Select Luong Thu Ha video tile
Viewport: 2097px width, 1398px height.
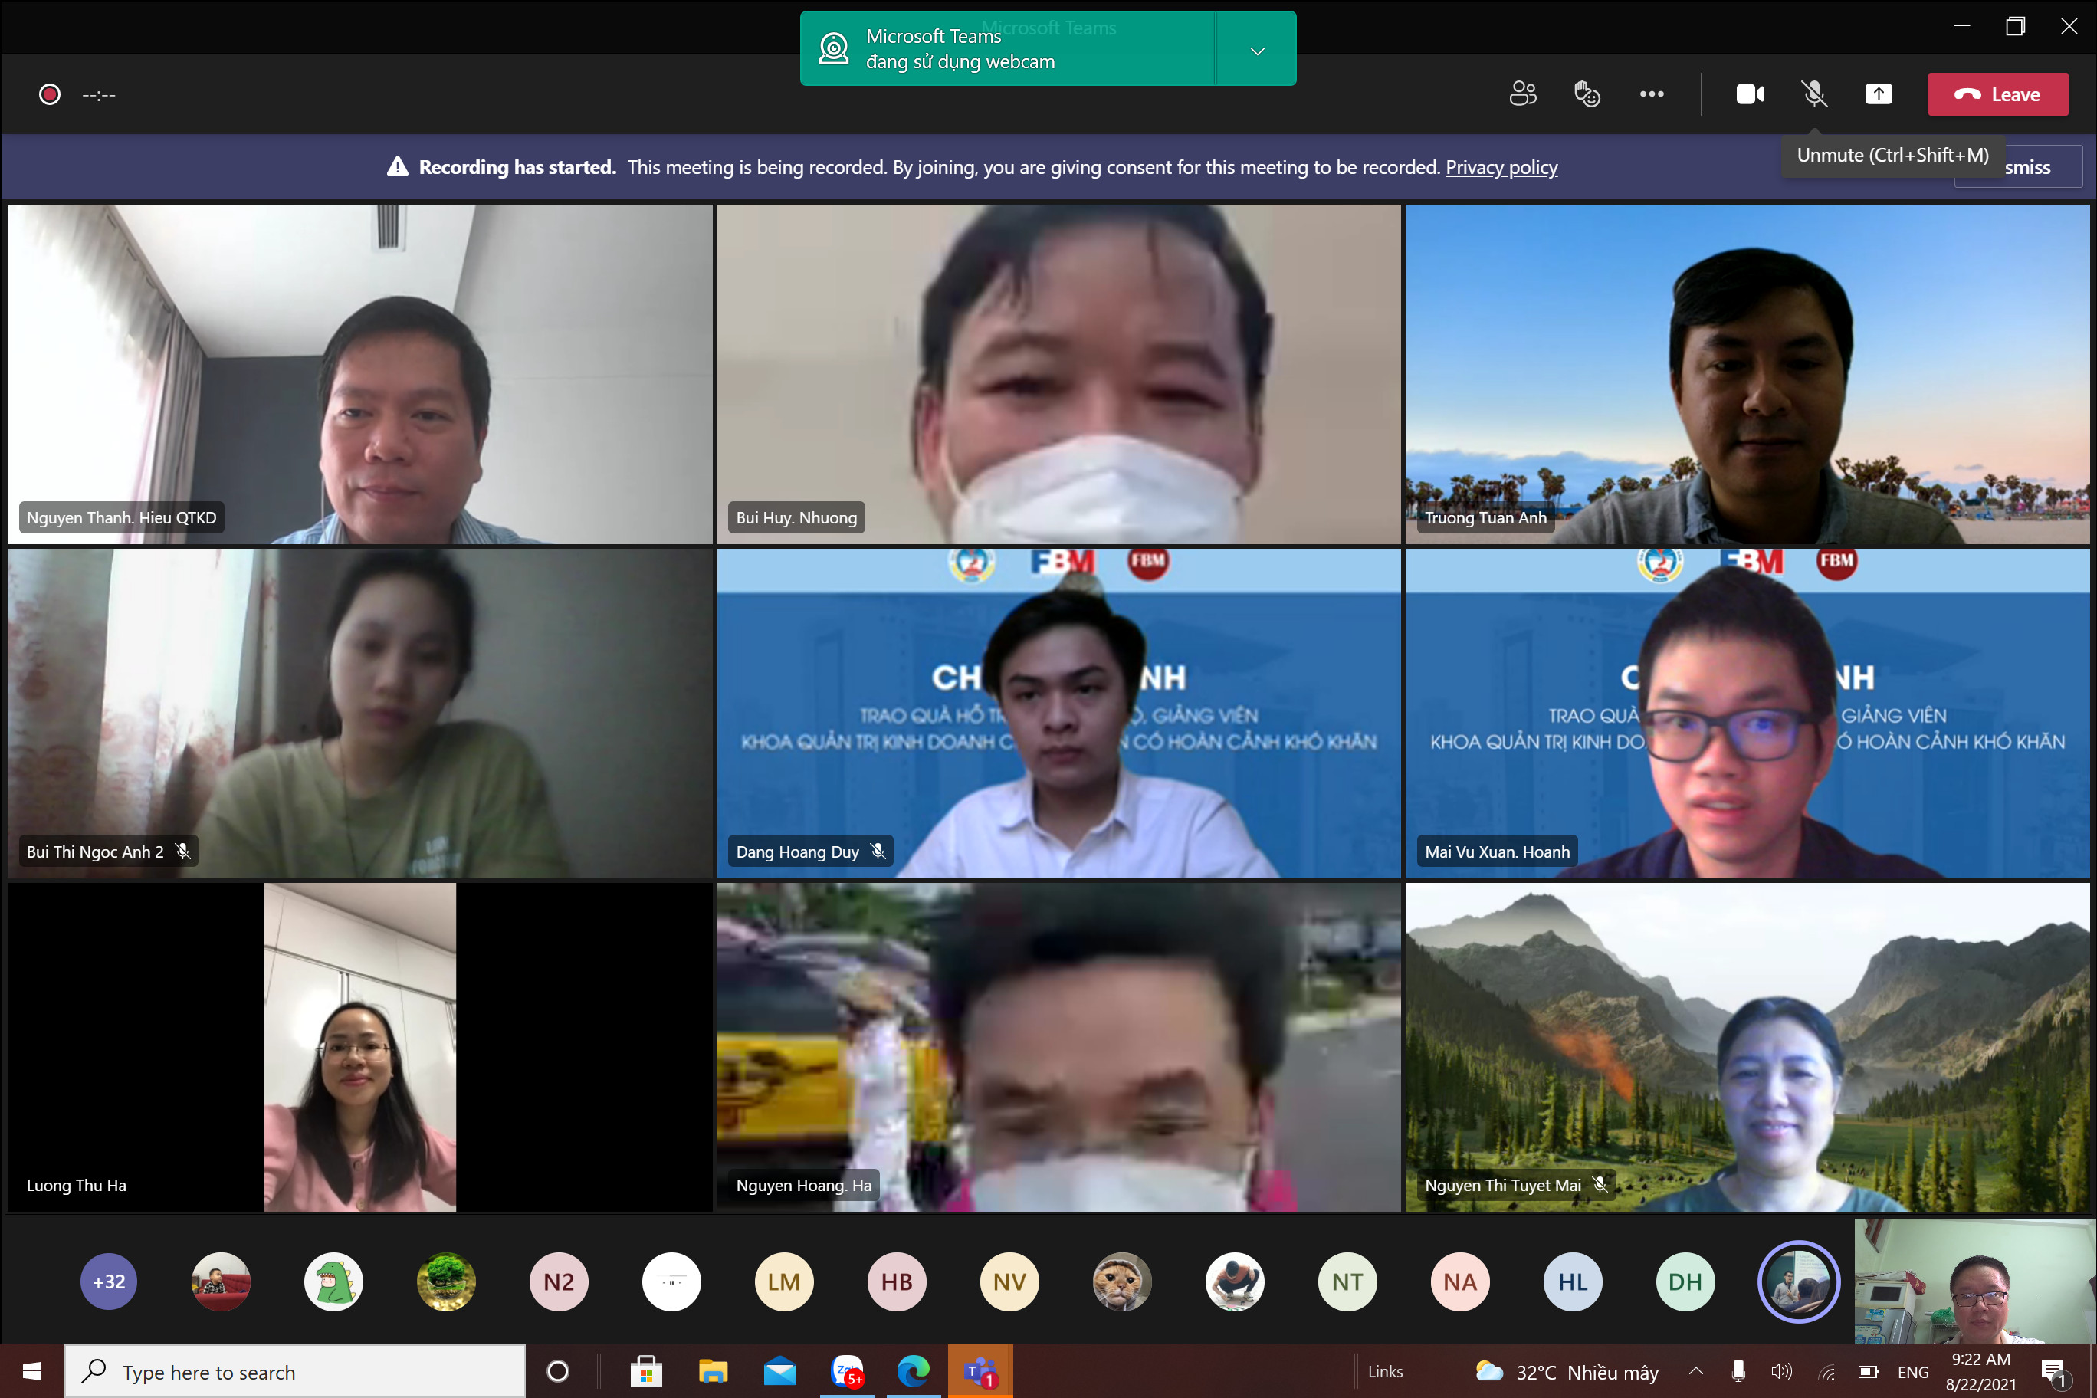[359, 1047]
